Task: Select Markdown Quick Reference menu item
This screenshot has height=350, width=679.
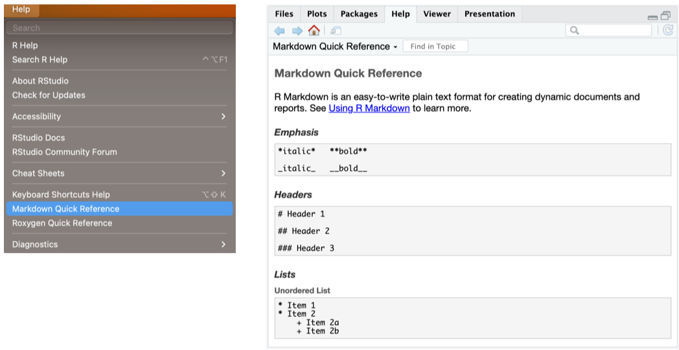Action: coord(119,208)
